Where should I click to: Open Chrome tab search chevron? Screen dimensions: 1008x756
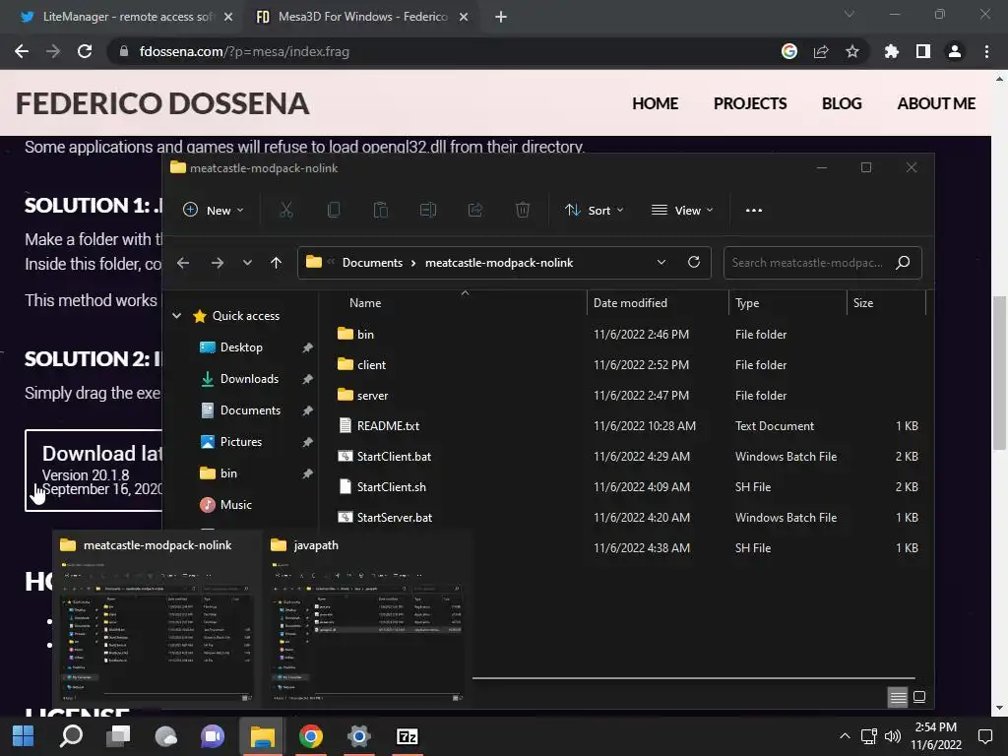850,14
